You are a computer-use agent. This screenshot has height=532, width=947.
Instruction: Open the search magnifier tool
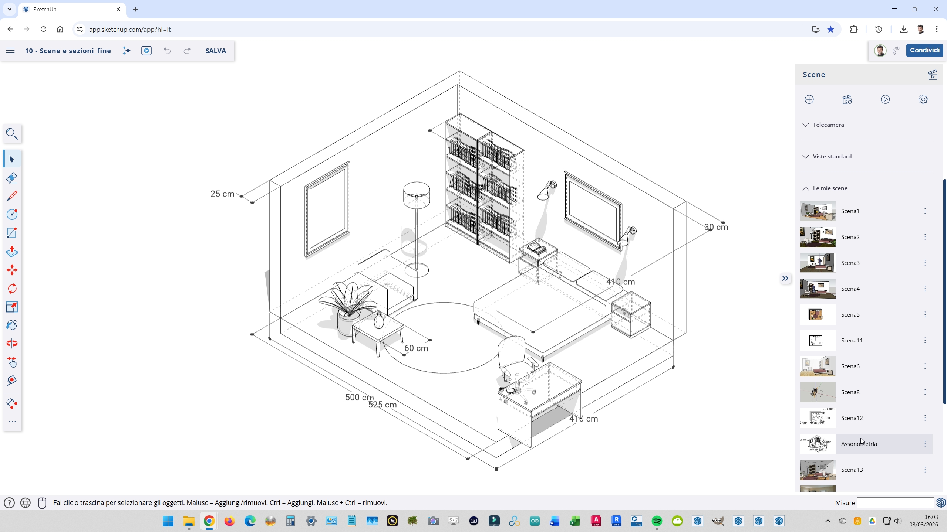point(12,134)
